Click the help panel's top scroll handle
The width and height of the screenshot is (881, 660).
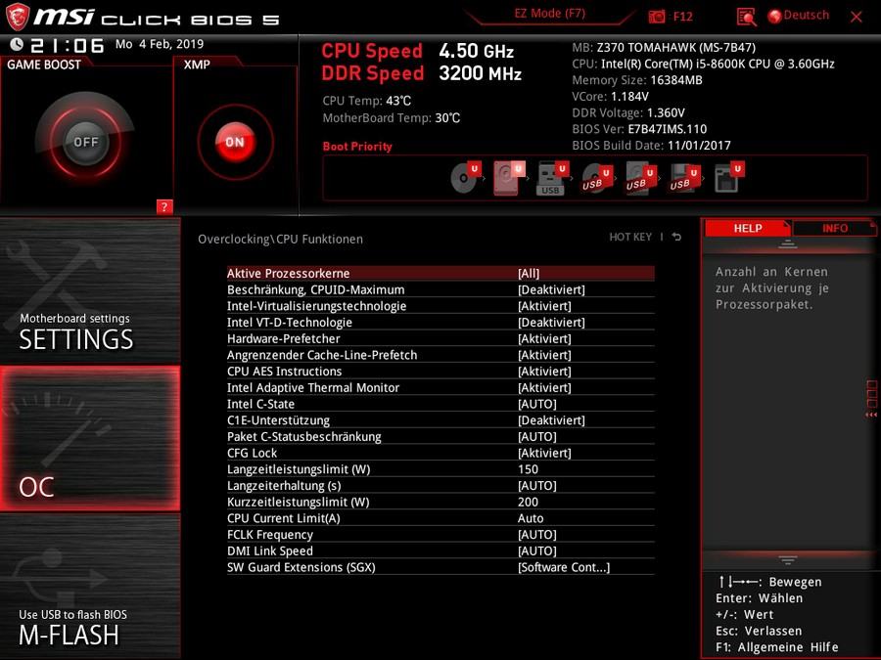[x=788, y=244]
